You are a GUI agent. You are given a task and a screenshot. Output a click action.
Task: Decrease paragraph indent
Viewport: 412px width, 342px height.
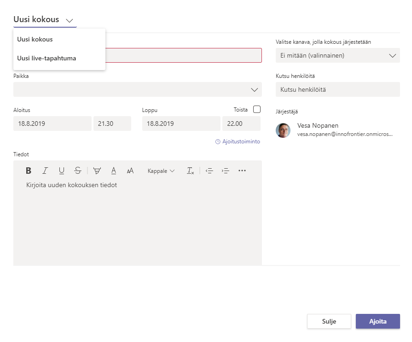209,171
